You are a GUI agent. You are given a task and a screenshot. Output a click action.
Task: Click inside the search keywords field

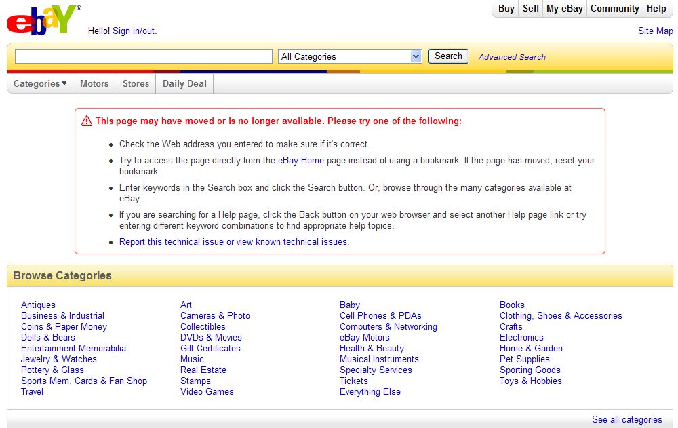tap(143, 57)
